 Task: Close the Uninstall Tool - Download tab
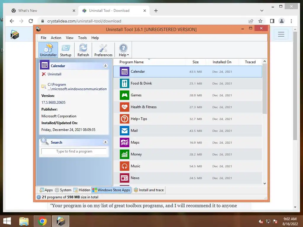tap(144, 11)
